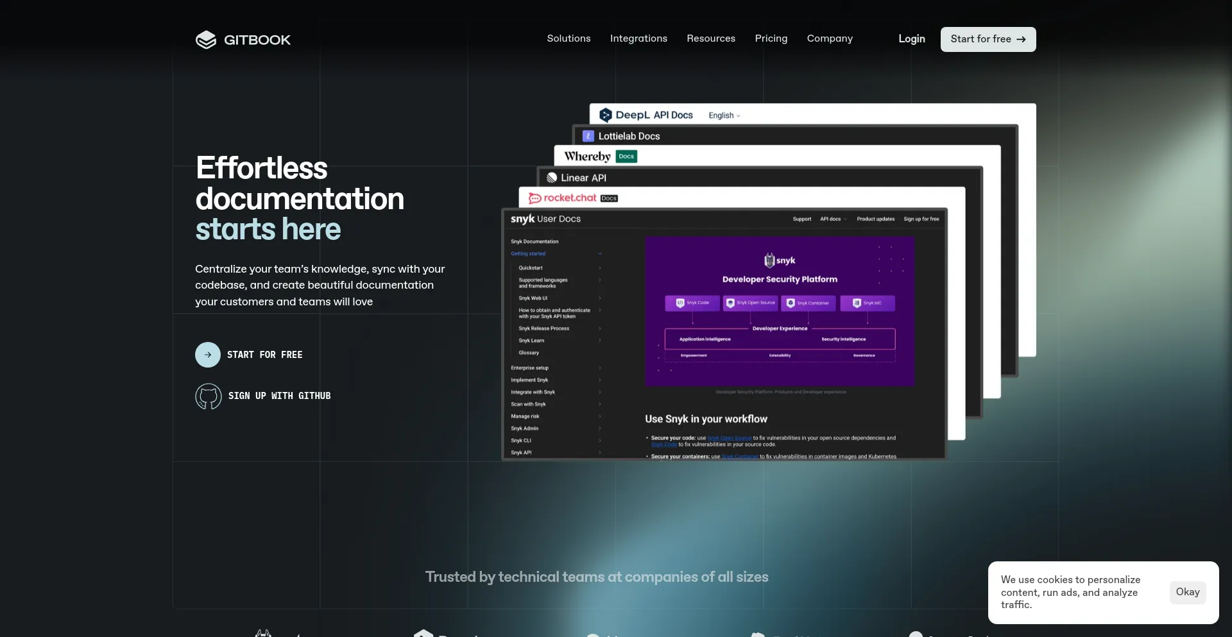Click the Snyk Container hyperlink in text
This screenshot has height=637, width=1232.
tap(740, 457)
